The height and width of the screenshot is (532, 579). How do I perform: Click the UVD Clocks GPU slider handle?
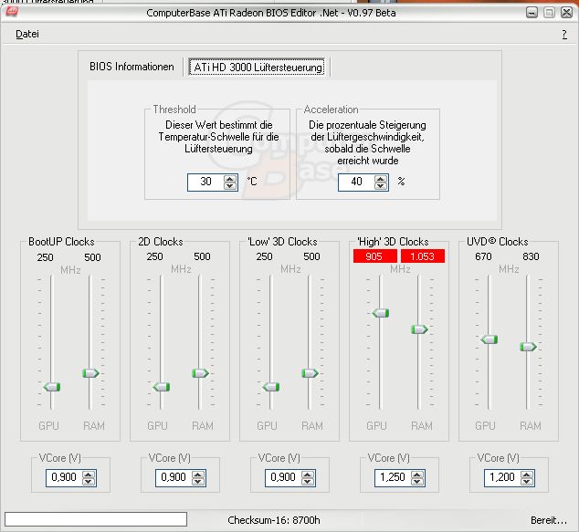click(490, 339)
